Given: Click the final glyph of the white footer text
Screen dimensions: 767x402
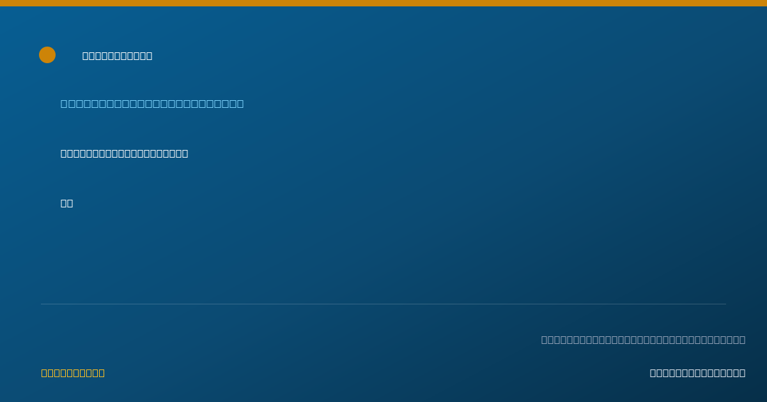Looking at the screenshot, I should (742, 373).
